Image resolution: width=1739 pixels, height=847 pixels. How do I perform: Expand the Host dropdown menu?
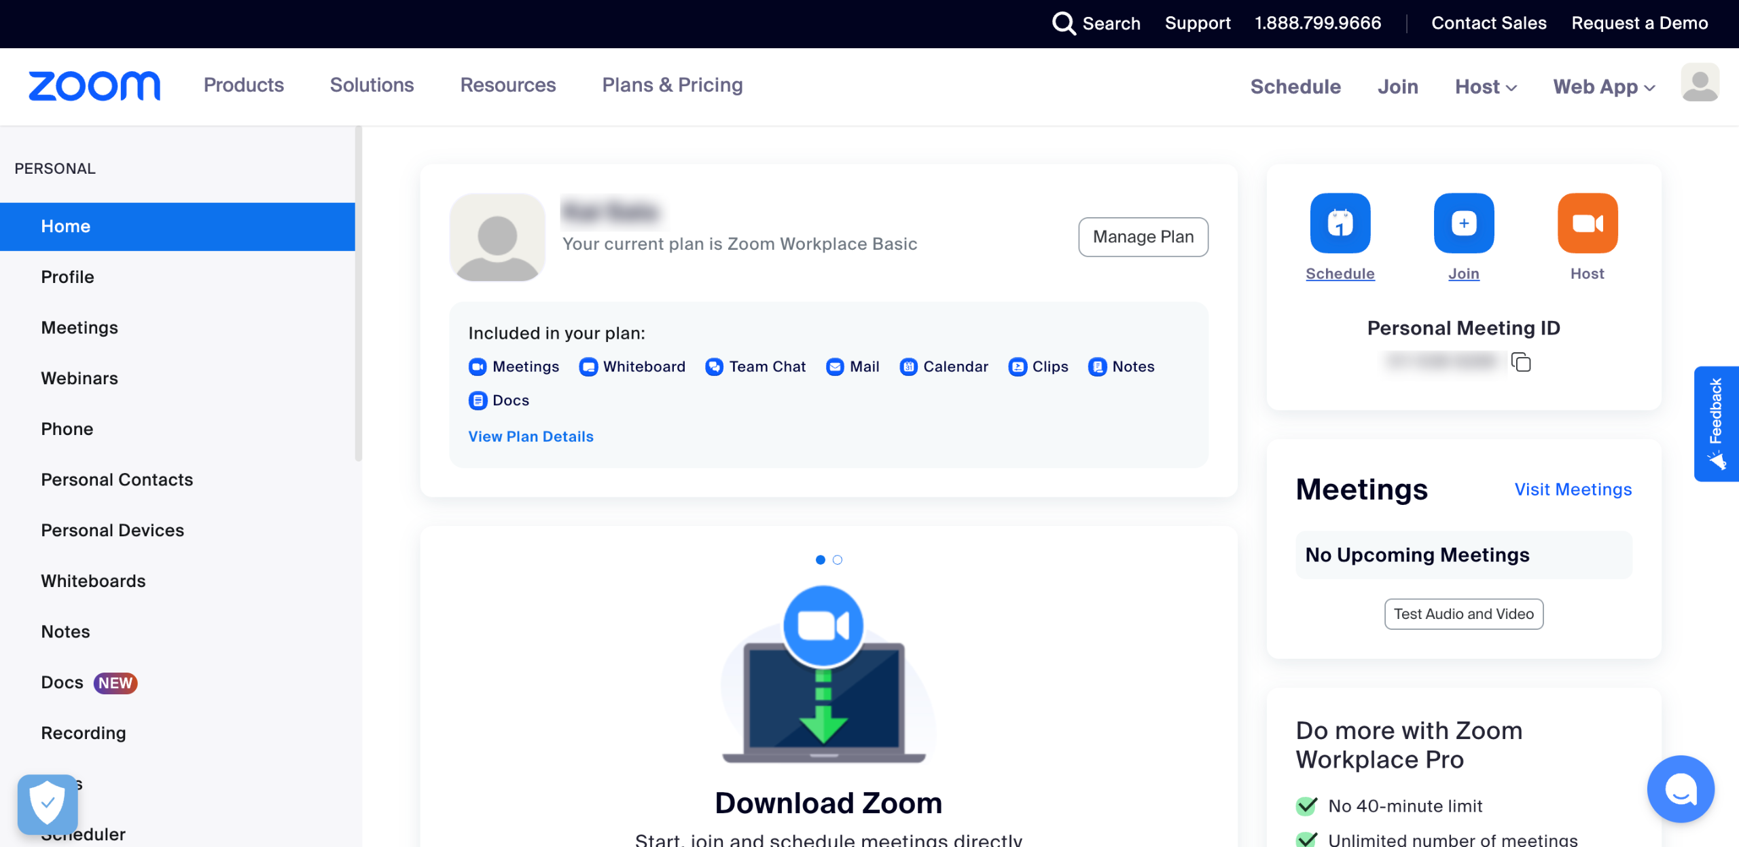1486,87
